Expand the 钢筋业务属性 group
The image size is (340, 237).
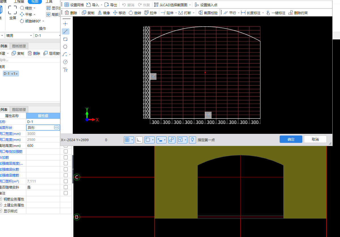(1, 199)
